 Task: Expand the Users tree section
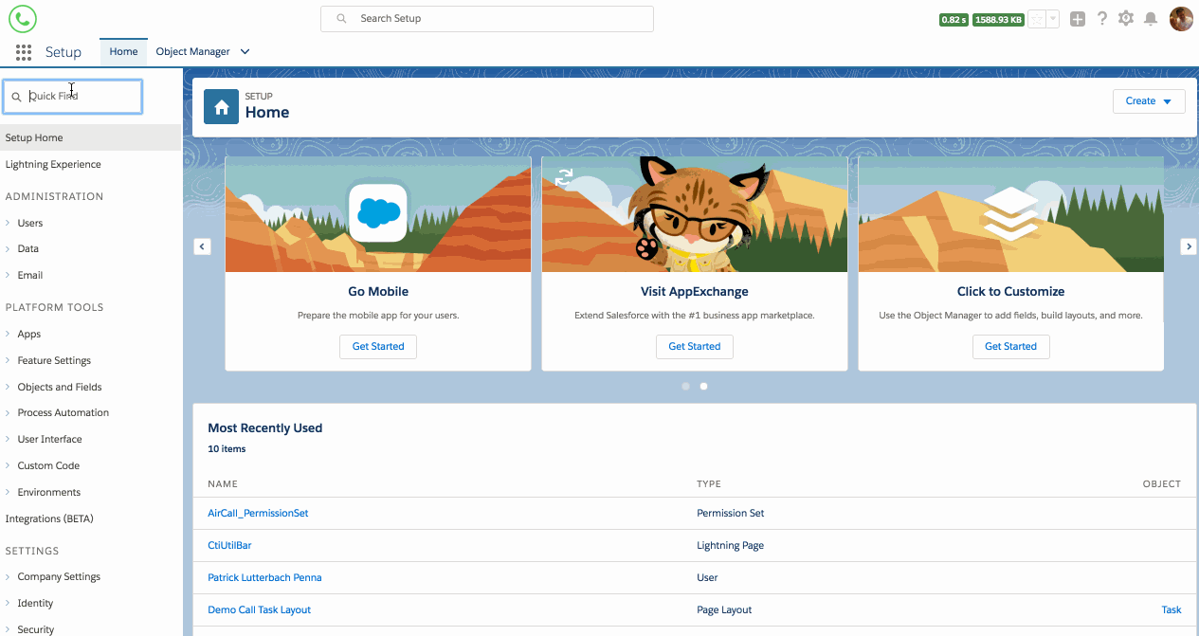pos(9,224)
